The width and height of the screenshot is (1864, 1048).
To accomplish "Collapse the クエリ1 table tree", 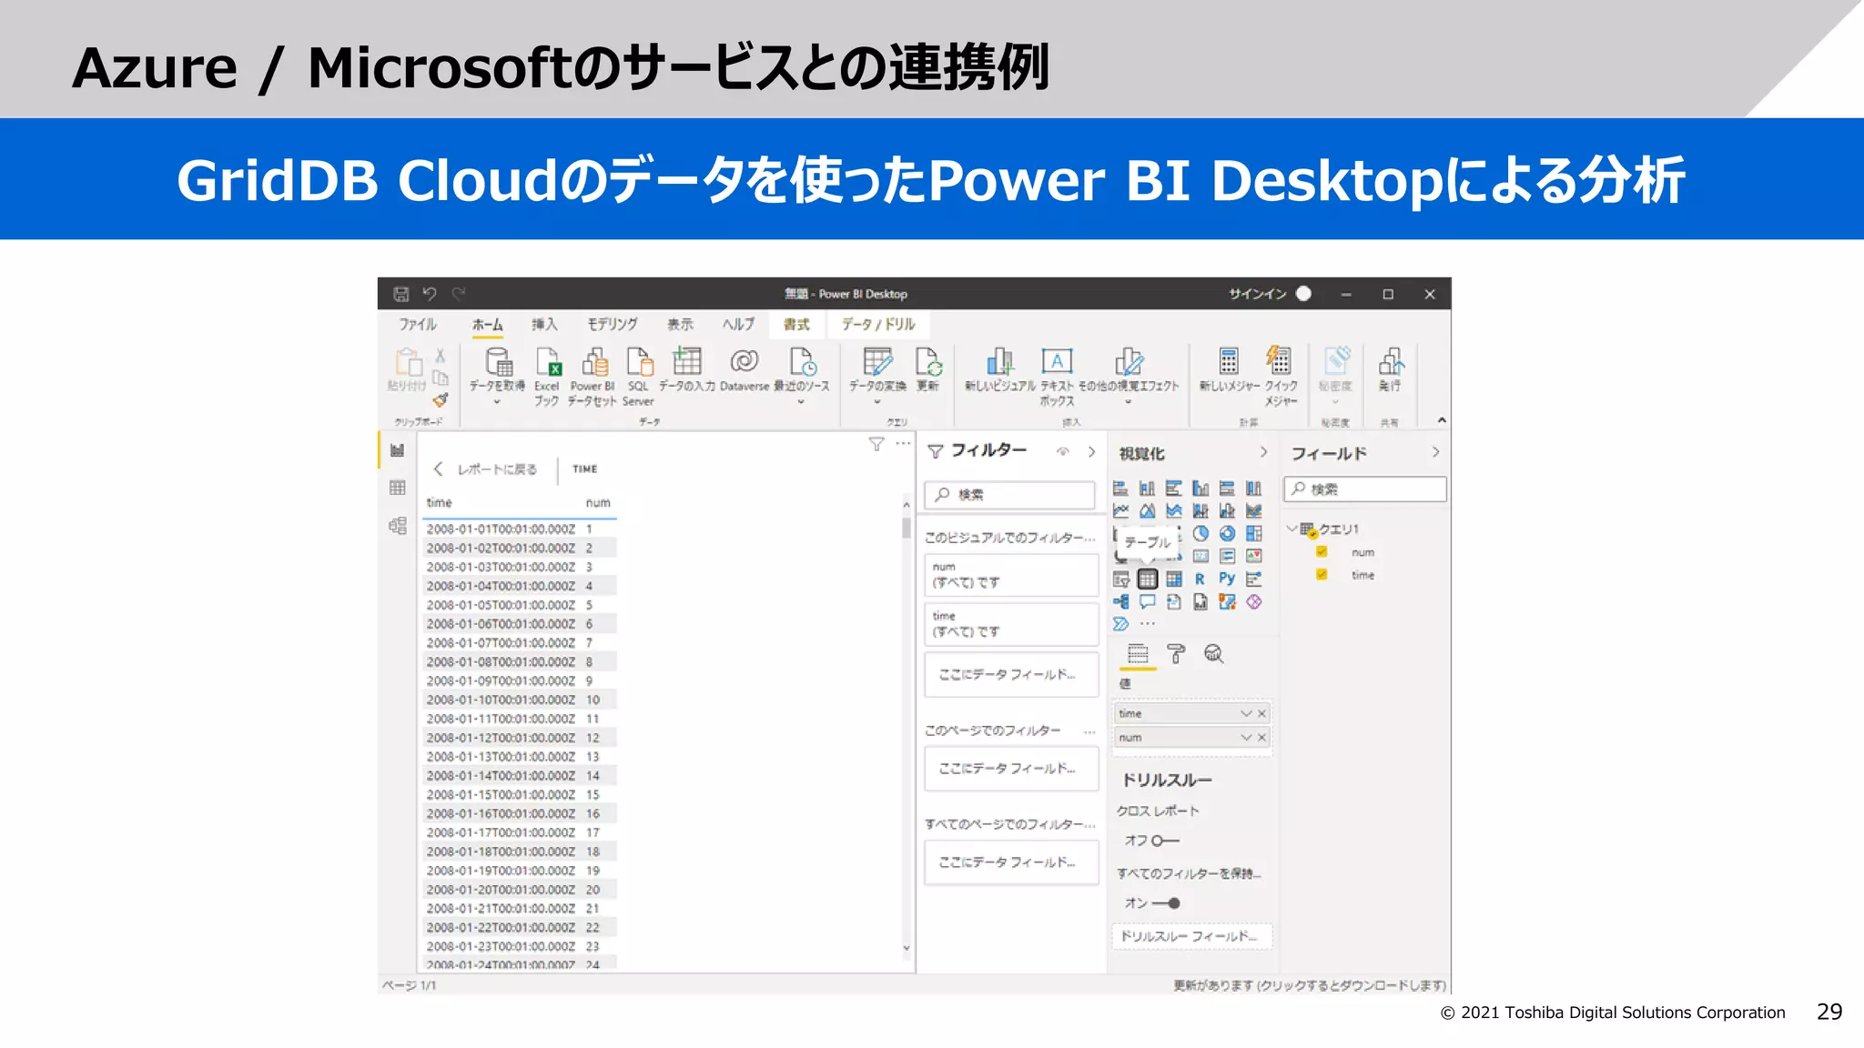I will pyautogui.click(x=1292, y=529).
